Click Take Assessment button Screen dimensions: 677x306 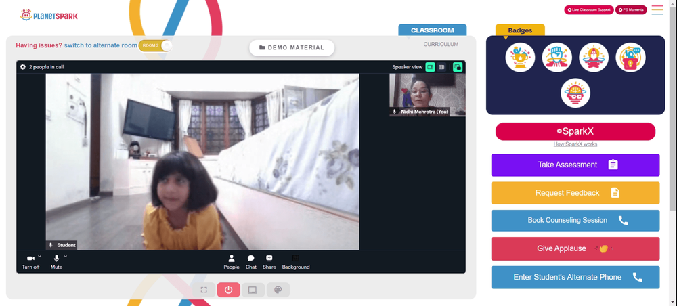coord(575,165)
